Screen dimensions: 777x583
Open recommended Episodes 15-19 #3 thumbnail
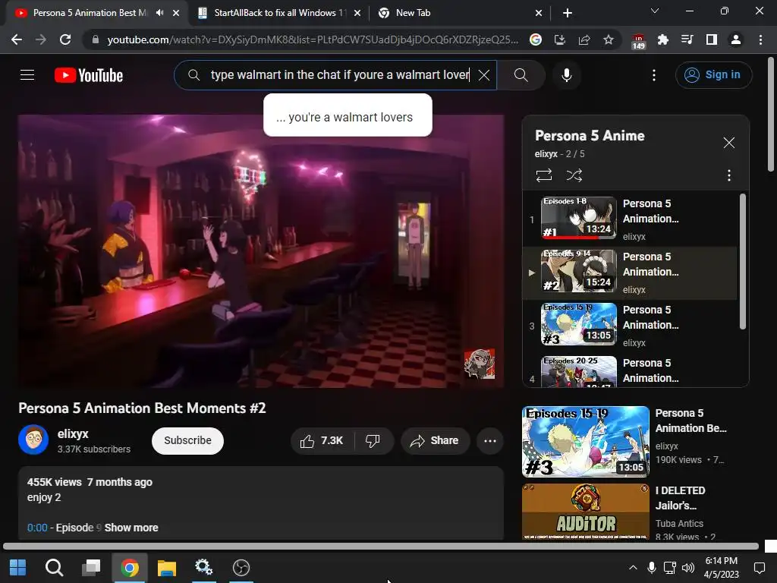[586, 442]
